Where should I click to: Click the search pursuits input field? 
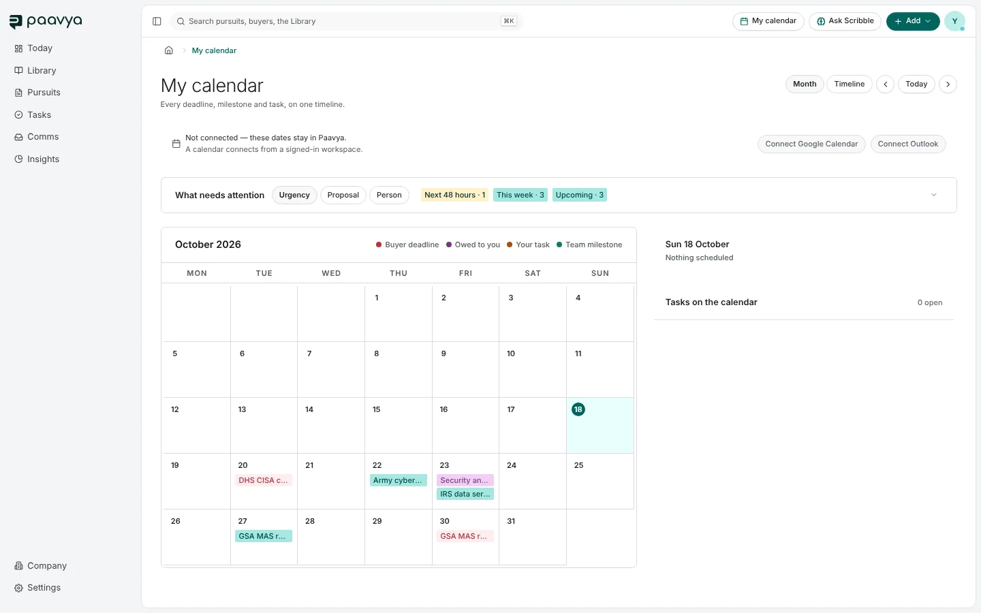point(346,21)
